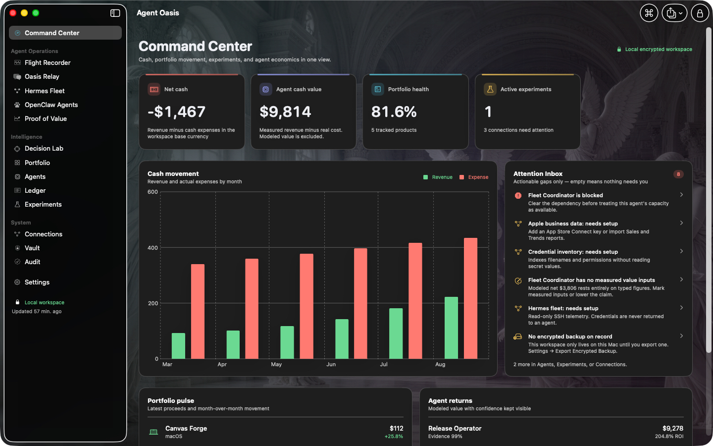Click the Local encrypted workspace badge

655,50
